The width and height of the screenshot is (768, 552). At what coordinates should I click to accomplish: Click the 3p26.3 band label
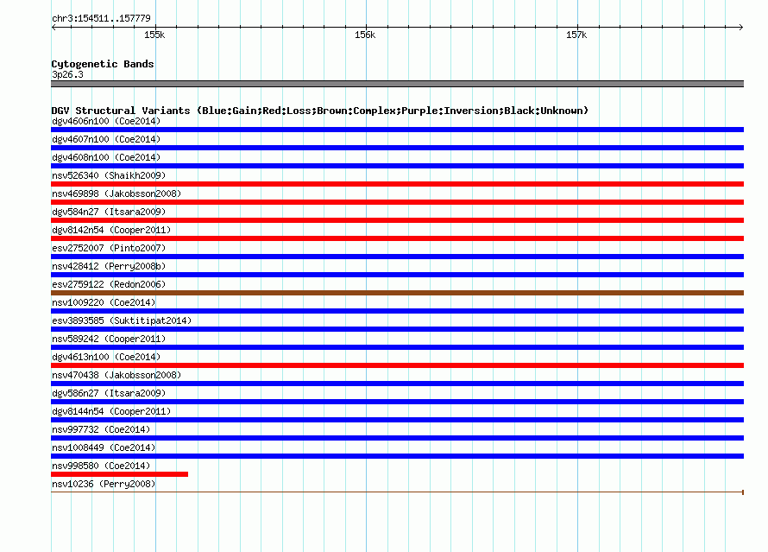(67, 74)
